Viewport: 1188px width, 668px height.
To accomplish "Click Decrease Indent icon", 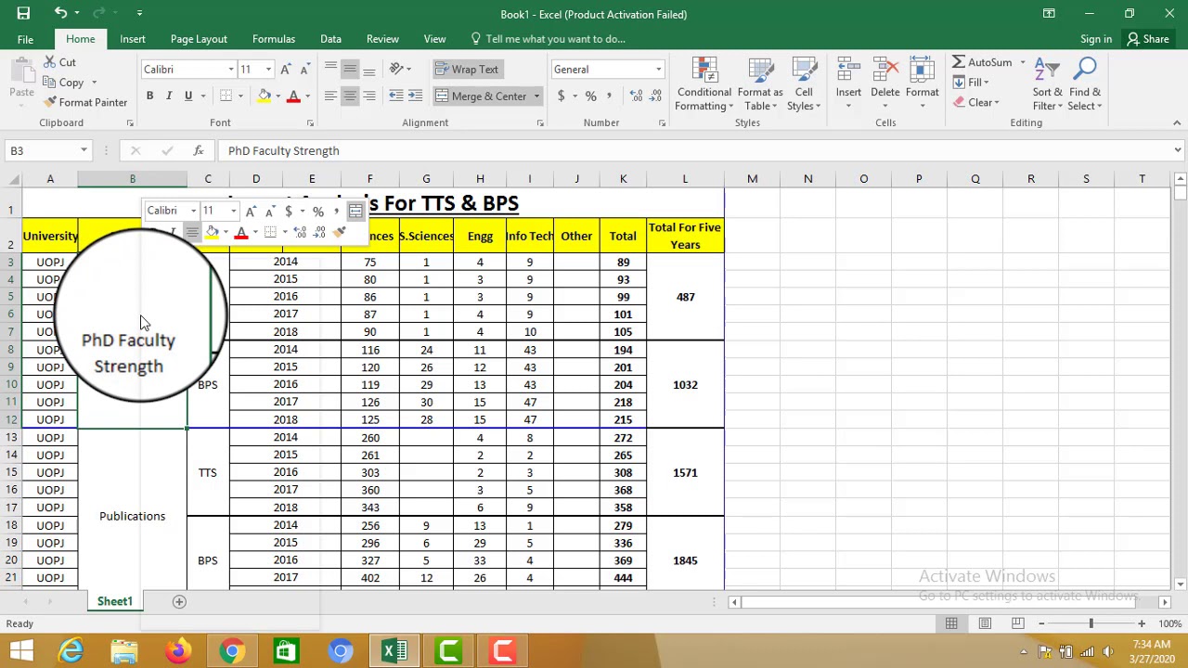I will click(396, 96).
